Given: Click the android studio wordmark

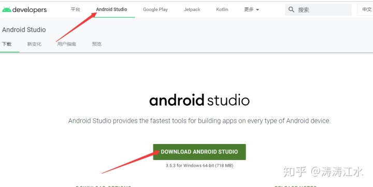Looking at the screenshot, I should point(199,100).
